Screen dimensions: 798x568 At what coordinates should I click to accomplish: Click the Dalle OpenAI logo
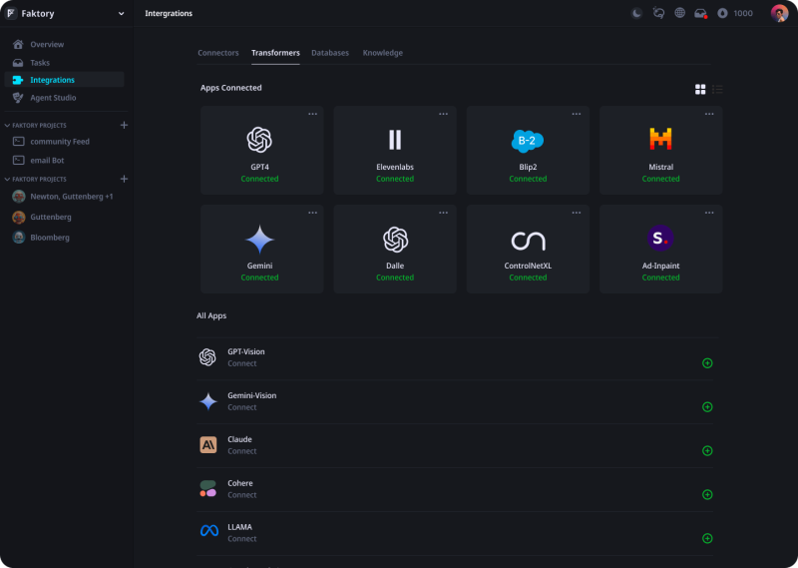[x=395, y=240]
